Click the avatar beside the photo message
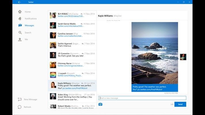205x115 pixels. pos(183,57)
